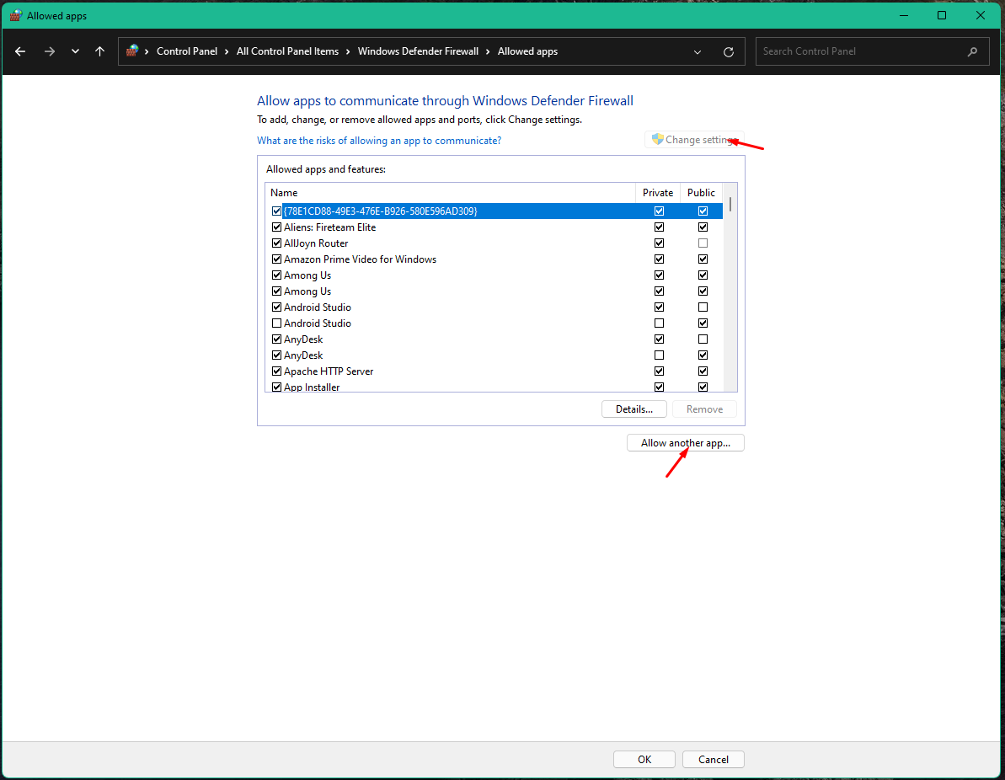Image resolution: width=1005 pixels, height=780 pixels.
Task: Expand chevron after Windows Defender Firewall breadcrumb
Action: point(489,51)
